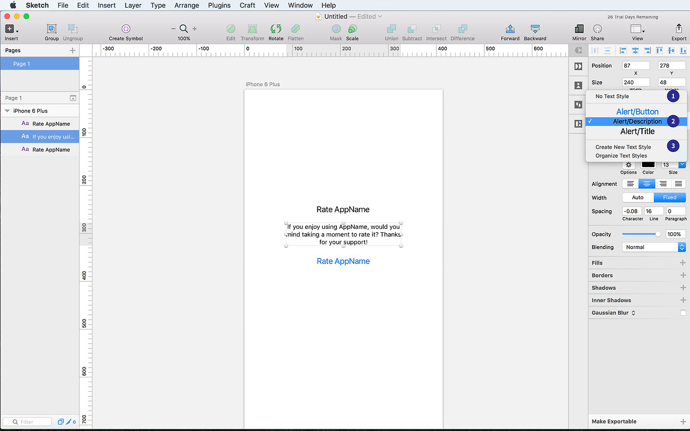Zoom out with the minus icon
This screenshot has width=690, height=431.
click(x=173, y=29)
